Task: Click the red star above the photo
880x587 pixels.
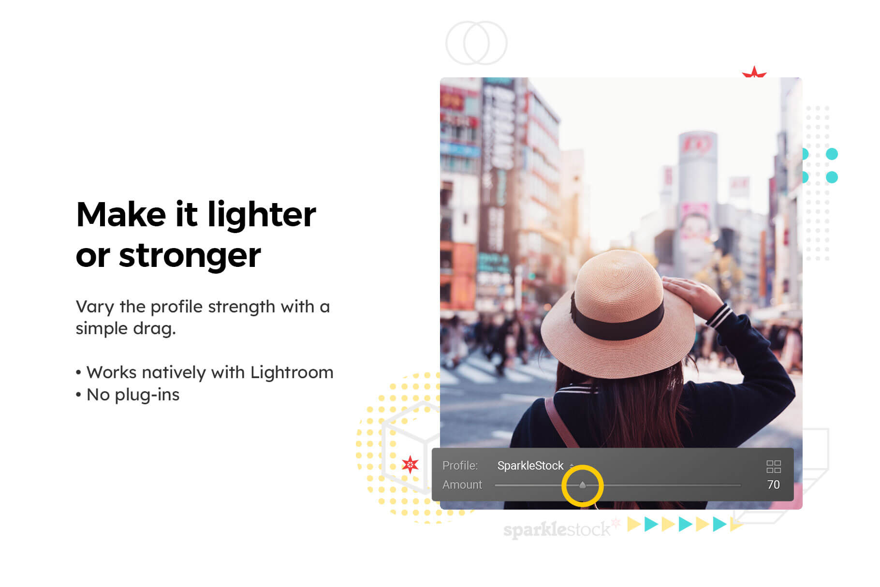Action: [754, 72]
